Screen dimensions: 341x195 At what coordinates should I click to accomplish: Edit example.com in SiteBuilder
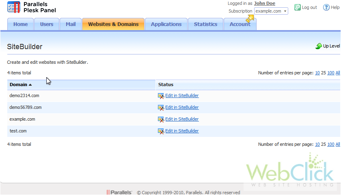(x=182, y=119)
